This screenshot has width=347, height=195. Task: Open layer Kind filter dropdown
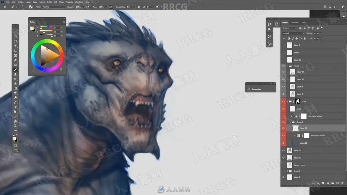click(289, 28)
